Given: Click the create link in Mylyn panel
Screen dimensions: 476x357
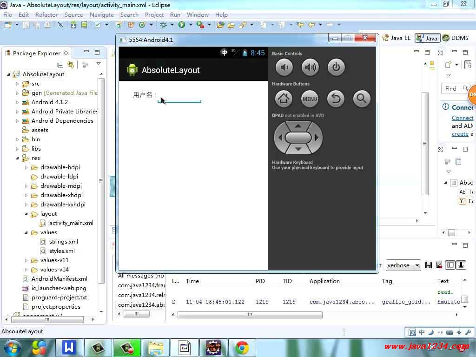Looking at the screenshot, I should pos(460,134).
